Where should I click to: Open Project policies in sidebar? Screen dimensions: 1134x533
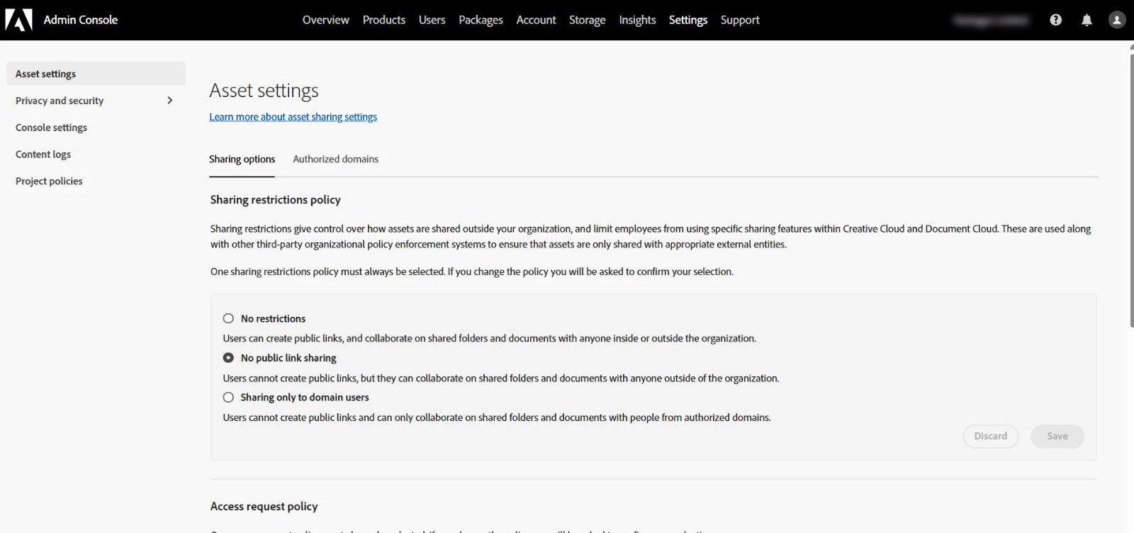point(49,181)
